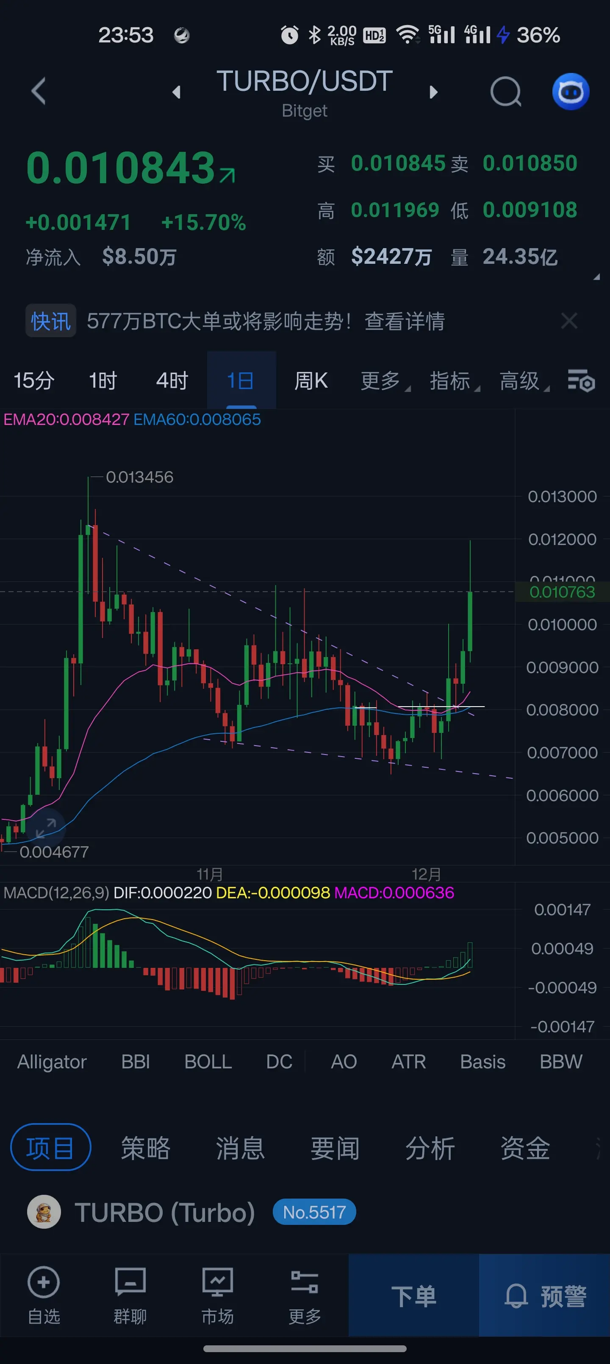Tap the alarm clock status icon
Image resolution: width=610 pixels, height=1364 pixels.
289,35
